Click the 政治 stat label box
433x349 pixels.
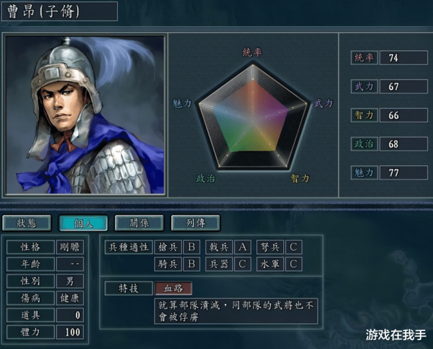tap(364, 144)
